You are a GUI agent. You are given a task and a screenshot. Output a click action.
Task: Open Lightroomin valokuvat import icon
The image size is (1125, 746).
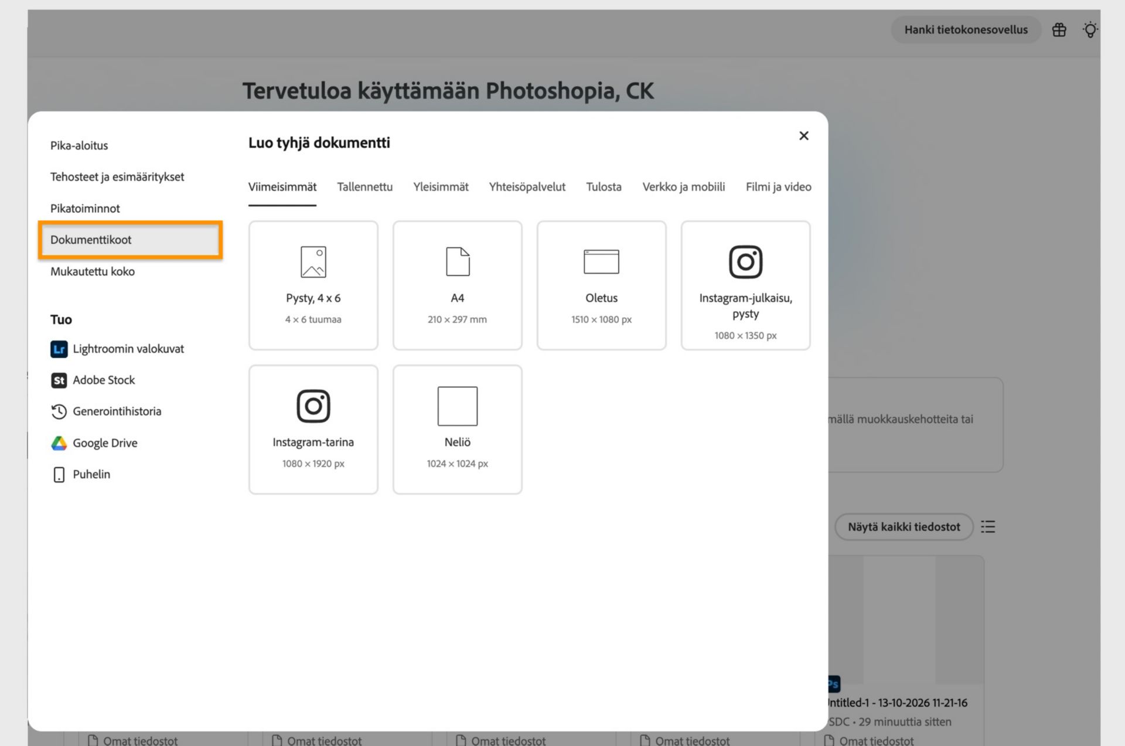click(59, 349)
